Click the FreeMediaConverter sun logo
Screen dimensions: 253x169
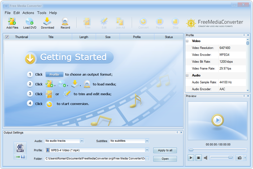(x=191, y=23)
